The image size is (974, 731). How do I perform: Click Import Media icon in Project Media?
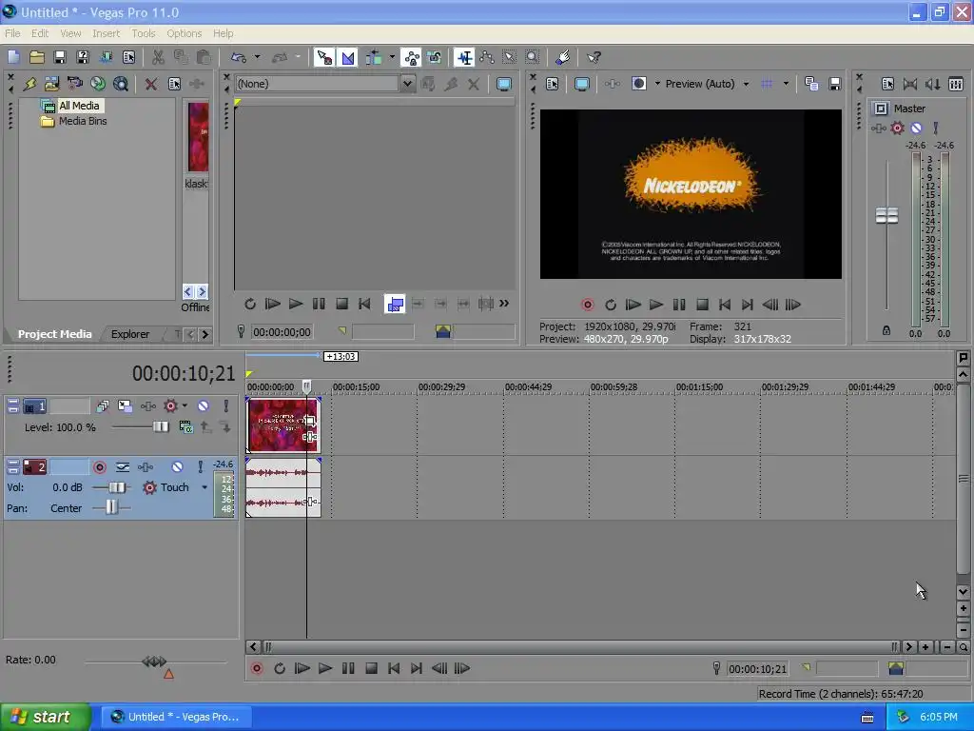point(51,84)
